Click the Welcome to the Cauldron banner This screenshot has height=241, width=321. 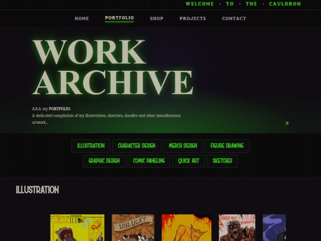tap(243, 4)
